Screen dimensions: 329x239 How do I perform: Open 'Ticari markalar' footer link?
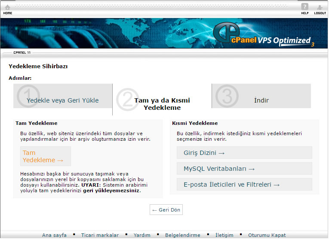[x=100, y=235]
